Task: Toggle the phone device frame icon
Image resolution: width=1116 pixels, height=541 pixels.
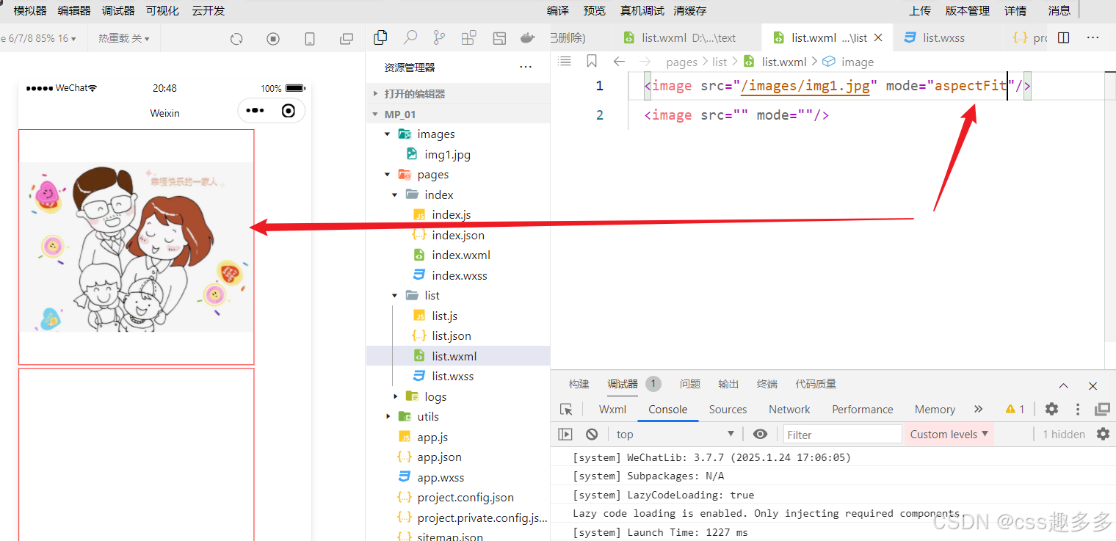Action: pos(310,39)
